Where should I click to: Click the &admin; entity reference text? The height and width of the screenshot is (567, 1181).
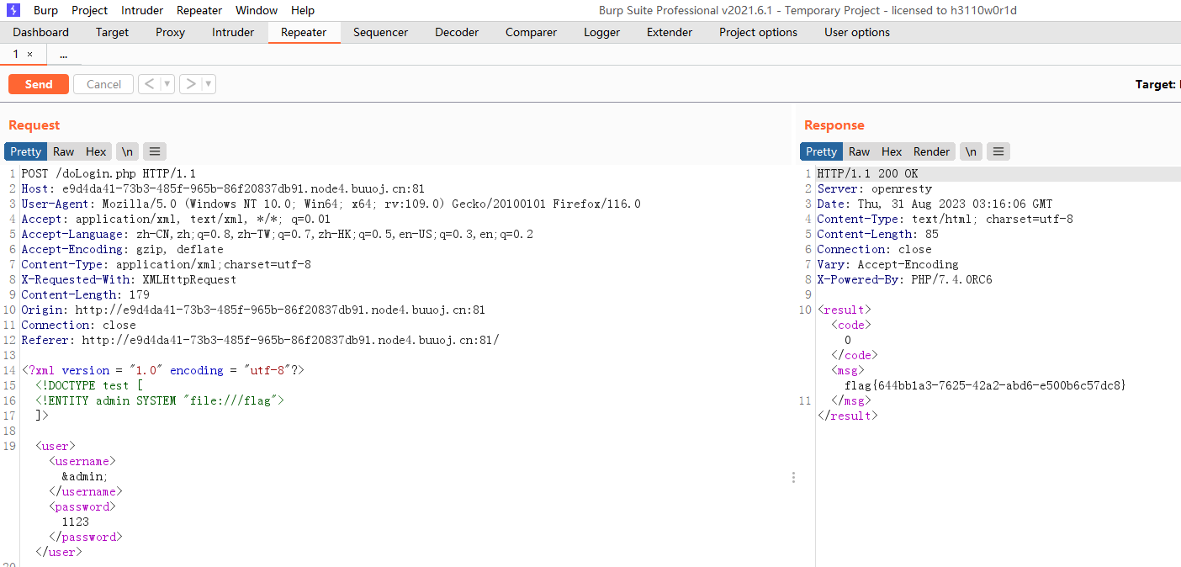pyautogui.click(x=85, y=476)
